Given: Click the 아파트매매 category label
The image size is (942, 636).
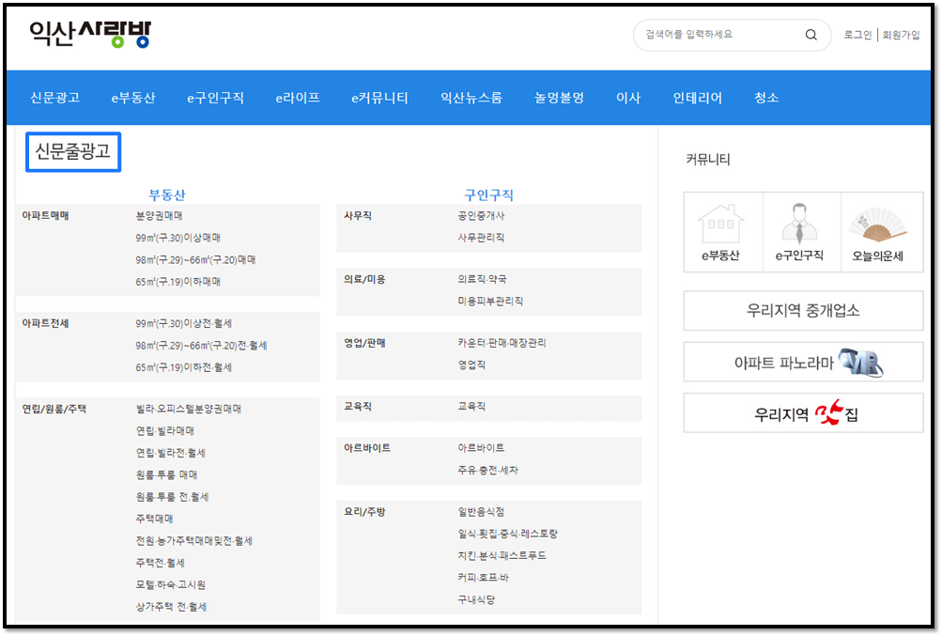Looking at the screenshot, I should point(46,216).
